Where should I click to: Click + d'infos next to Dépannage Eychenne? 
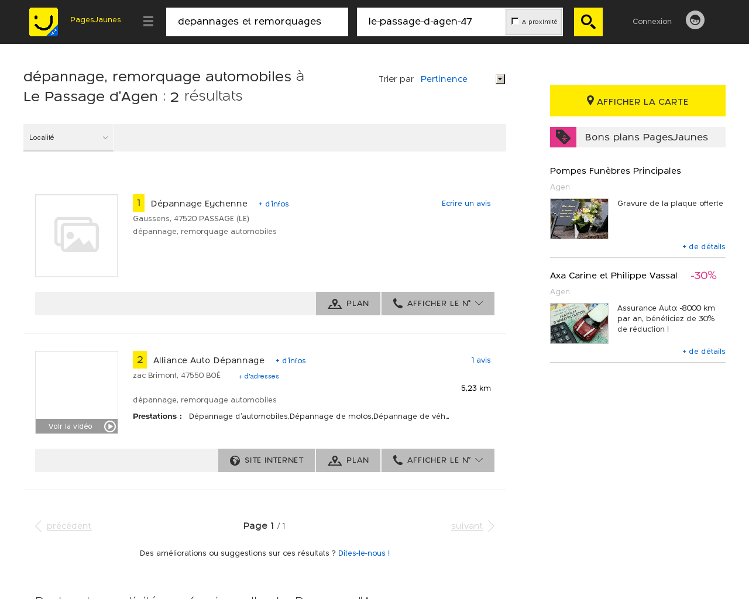click(x=274, y=204)
